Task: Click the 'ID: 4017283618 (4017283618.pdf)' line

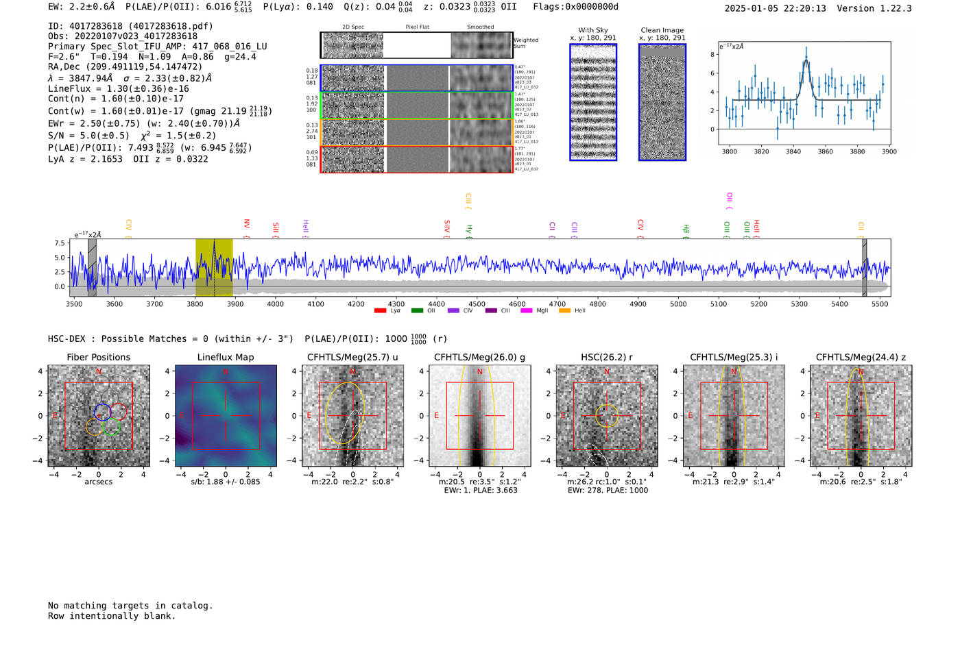Action: tap(130, 26)
